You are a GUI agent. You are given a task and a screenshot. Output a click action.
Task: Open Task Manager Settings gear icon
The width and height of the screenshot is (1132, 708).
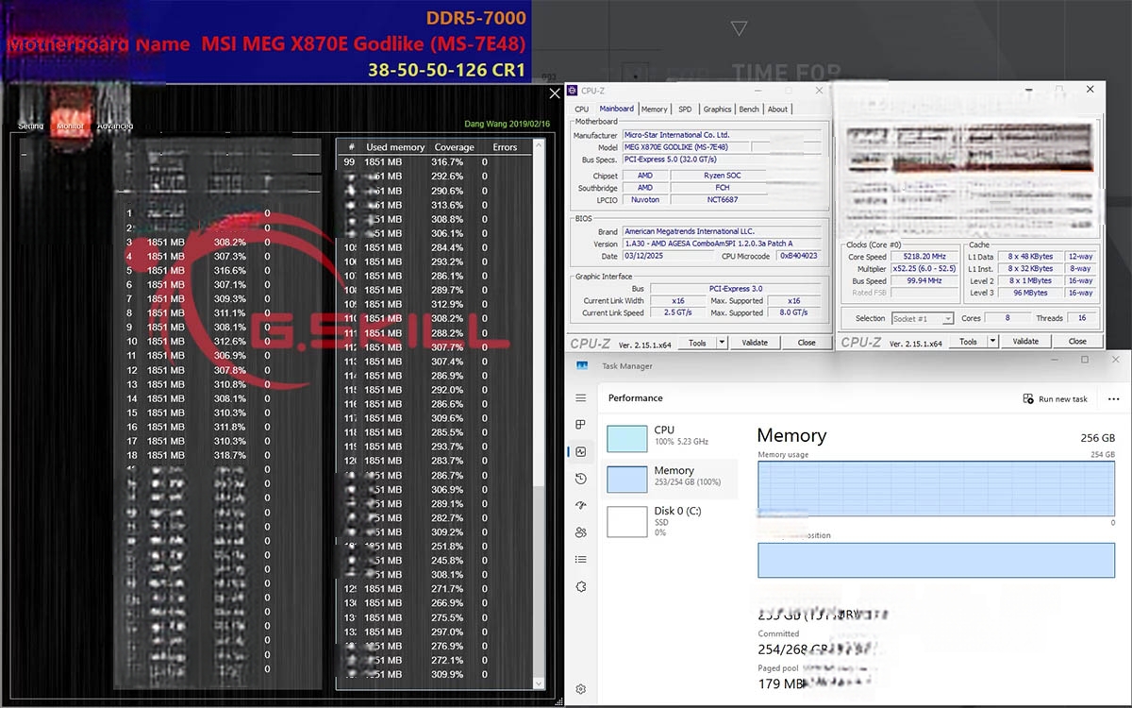pos(581,689)
